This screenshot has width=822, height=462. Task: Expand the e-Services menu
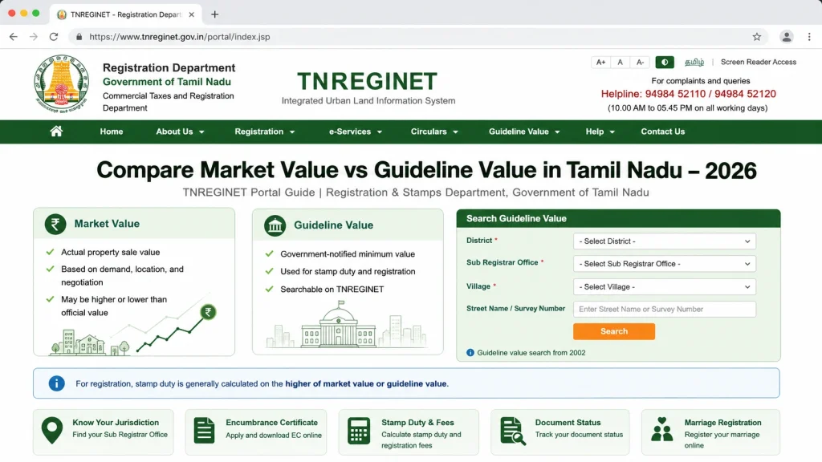pos(356,132)
